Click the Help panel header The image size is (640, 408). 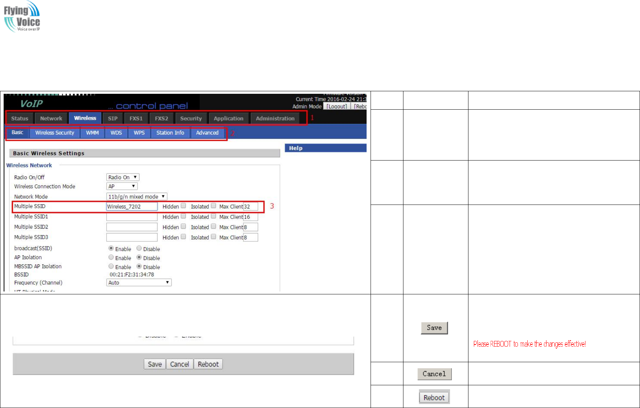tap(326, 148)
